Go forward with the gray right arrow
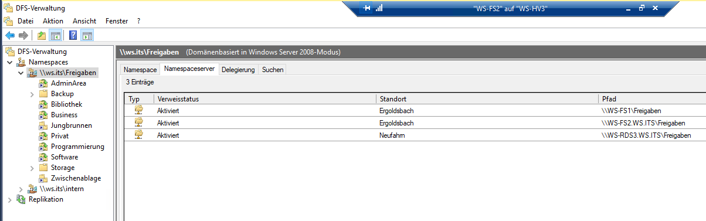The image size is (706, 221). pyautogui.click(x=23, y=35)
